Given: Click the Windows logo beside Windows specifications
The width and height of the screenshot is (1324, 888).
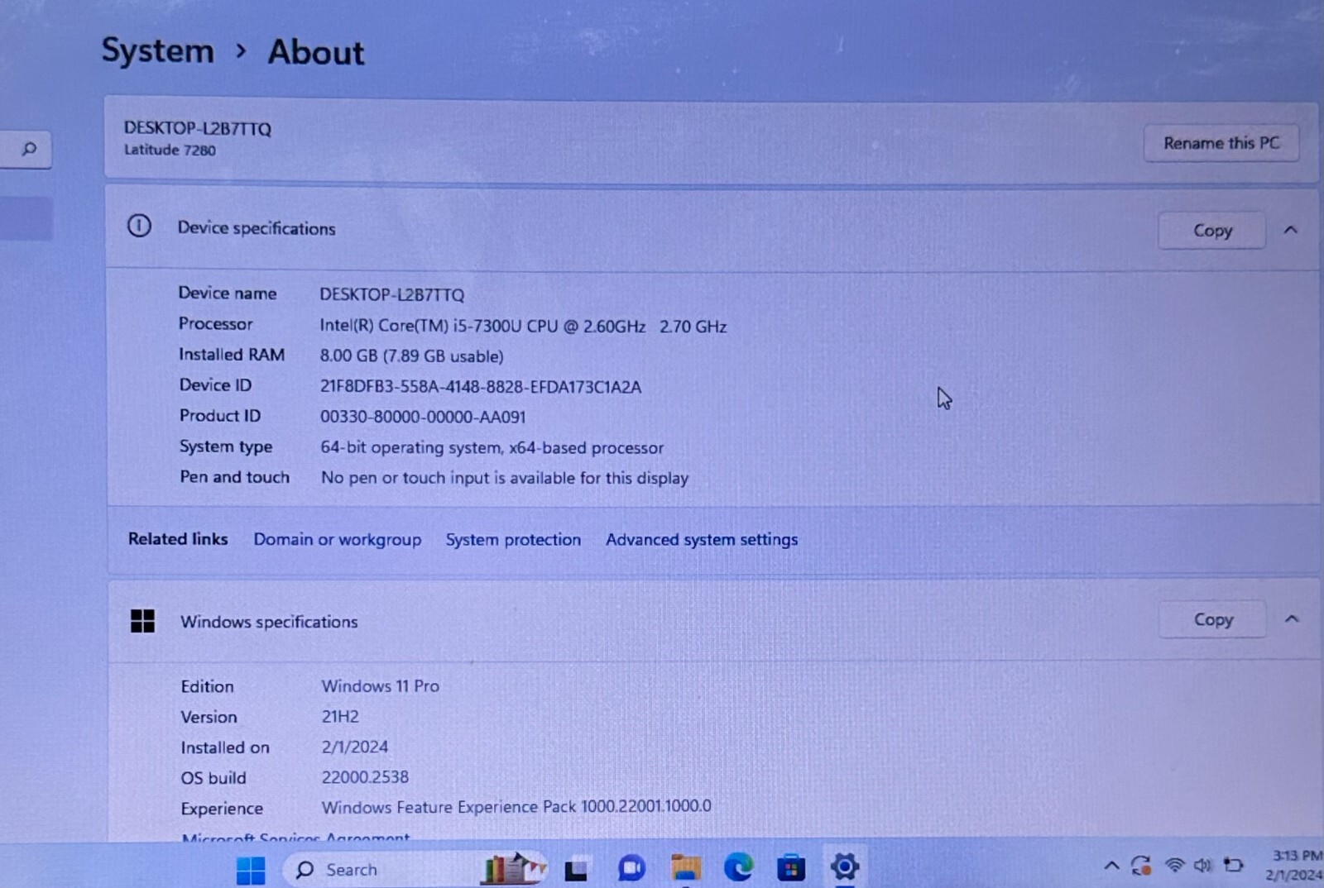Looking at the screenshot, I should [142, 621].
